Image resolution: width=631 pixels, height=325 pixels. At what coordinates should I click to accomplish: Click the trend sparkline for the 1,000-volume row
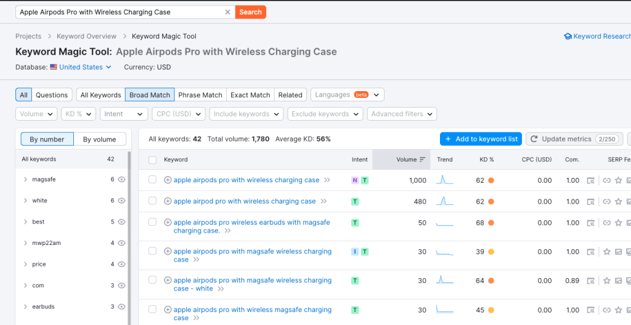point(445,180)
